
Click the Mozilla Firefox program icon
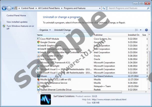[38, 79]
